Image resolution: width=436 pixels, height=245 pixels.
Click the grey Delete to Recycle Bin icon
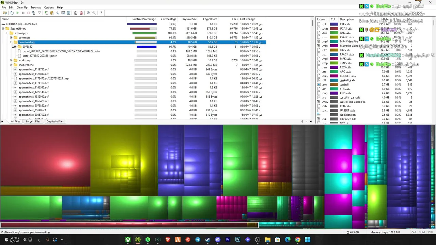tap(76, 13)
